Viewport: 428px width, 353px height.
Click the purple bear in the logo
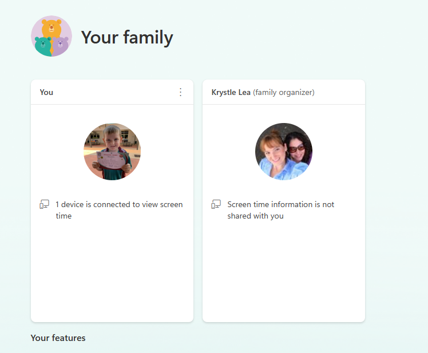(60, 45)
